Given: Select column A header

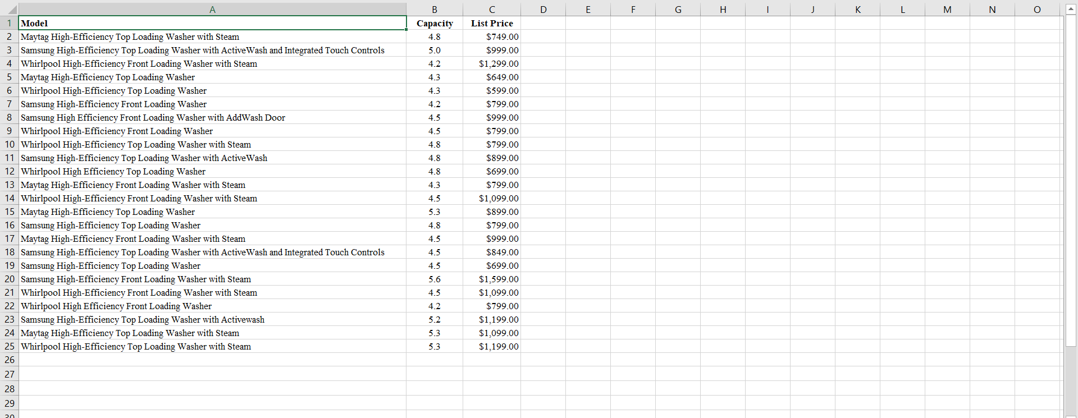Looking at the screenshot, I should point(212,10).
